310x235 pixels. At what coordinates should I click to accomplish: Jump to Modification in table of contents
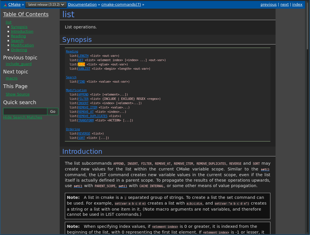click(x=22, y=45)
